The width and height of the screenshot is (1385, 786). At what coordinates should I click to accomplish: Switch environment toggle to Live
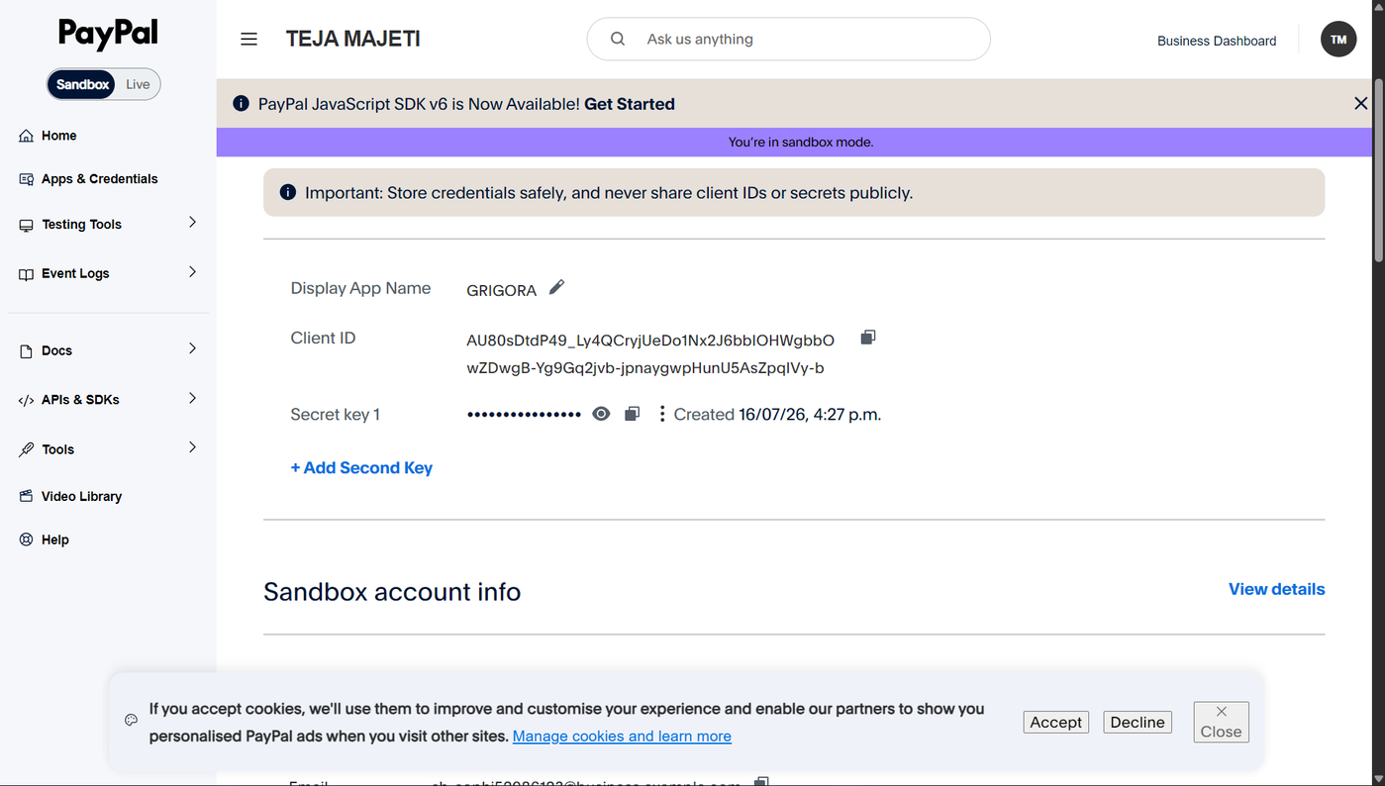click(138, 84)
